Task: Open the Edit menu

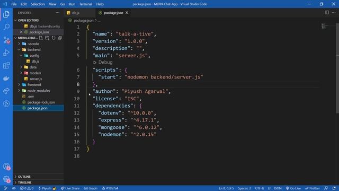Action: point(23,4)
